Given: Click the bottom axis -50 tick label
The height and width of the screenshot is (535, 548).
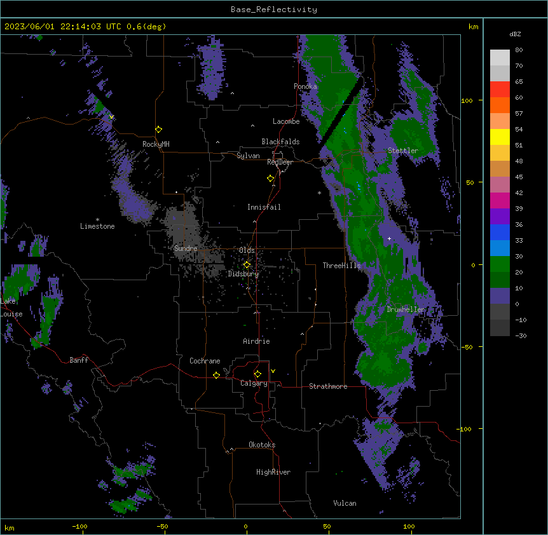Looking at the screenshot, I should [162, 526].
